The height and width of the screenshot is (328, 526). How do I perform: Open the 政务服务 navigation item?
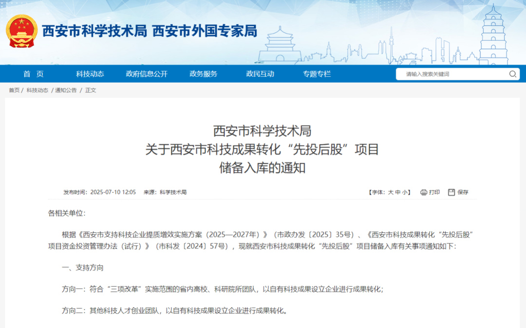point(203,74)
